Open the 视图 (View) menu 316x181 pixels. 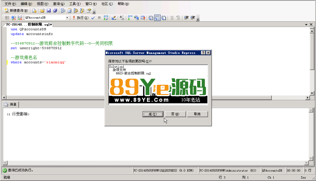point(42,4)
